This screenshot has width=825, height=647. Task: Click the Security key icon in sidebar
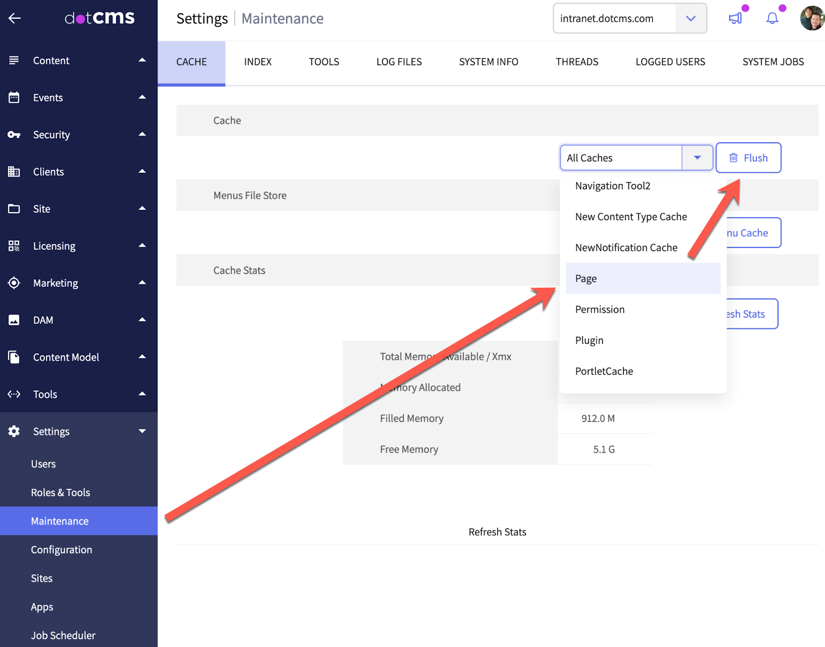pyautogui.click(x=14, y=135)
